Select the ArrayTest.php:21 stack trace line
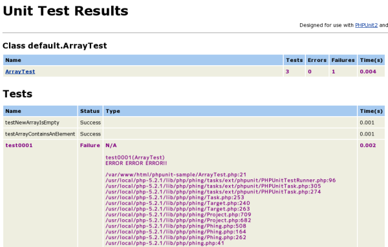Image resolution: width=388 pixels, height=247 pixels. click(176, 175)
